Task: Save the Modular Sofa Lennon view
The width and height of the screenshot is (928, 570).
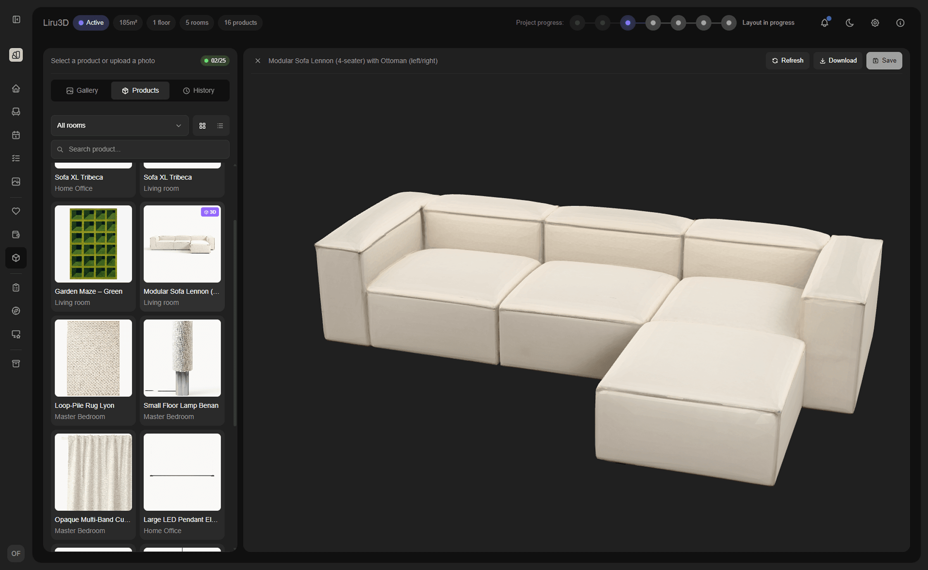Action: (x=884, y=60)
